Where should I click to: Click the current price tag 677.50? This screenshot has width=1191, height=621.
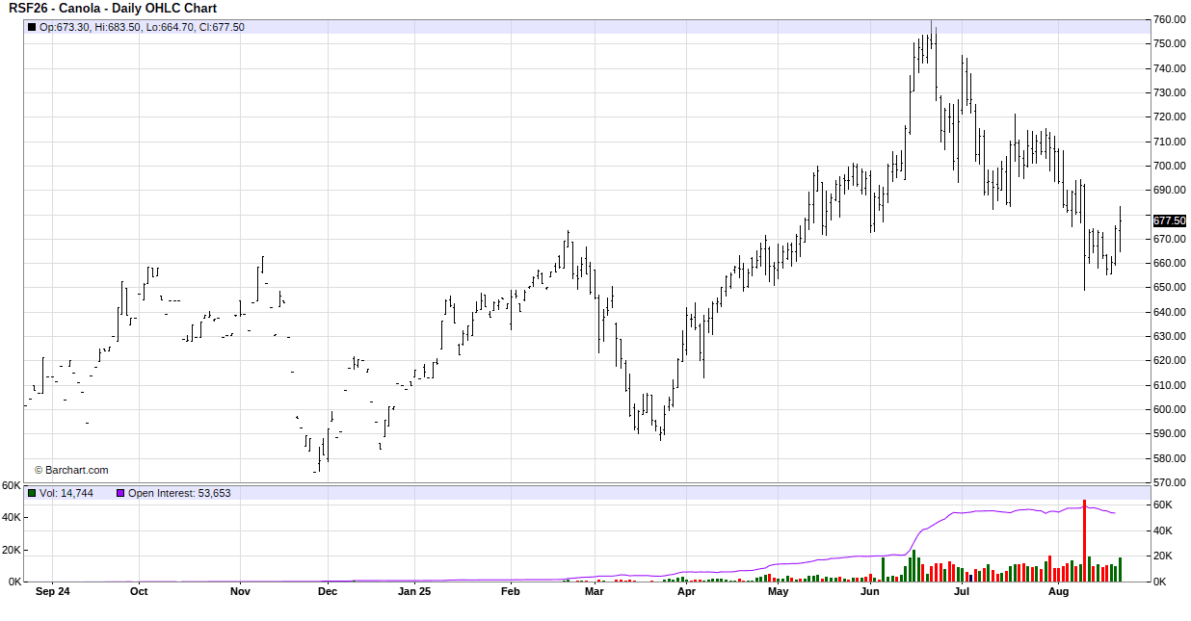point(1170,220)
